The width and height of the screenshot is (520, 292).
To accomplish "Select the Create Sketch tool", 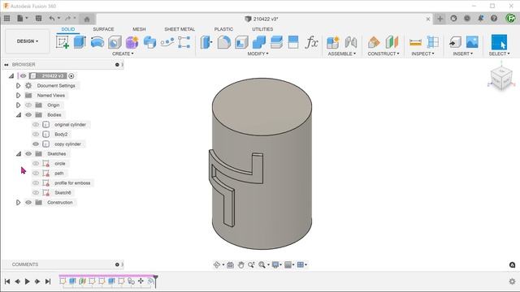I will [x=63, y=42].
